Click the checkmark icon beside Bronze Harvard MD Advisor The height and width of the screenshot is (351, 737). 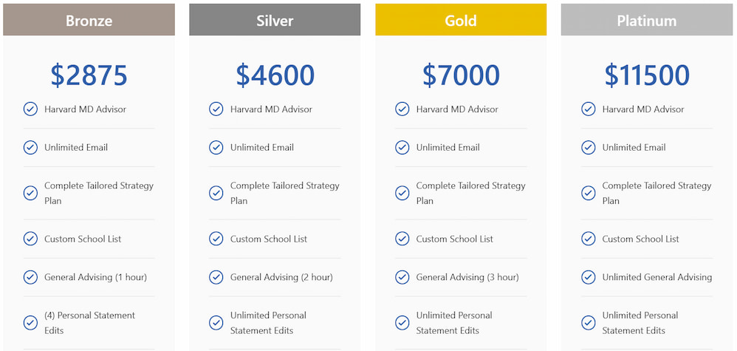tap(30, 109)
